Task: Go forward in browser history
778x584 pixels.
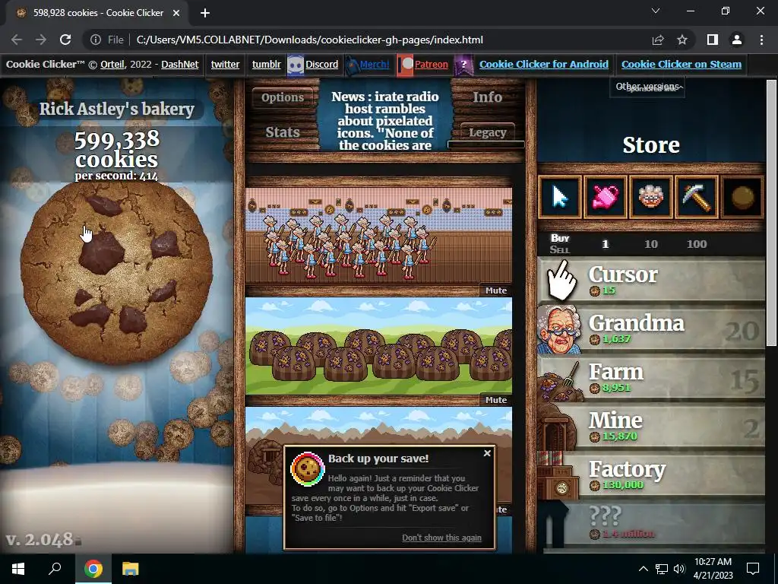Action: 41,40
